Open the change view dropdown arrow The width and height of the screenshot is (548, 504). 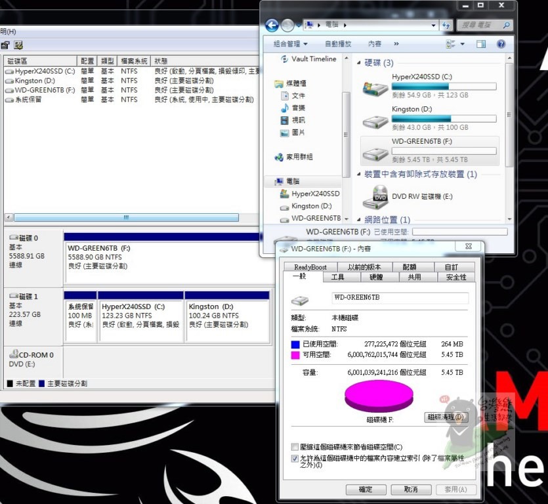tap(463, 44)
